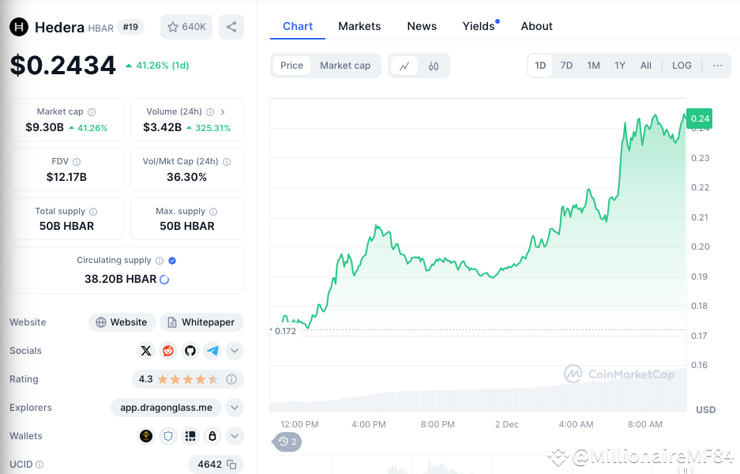Image resolution: width=740 pixels, height=474 pixels.
Task: Add Hedera to watchlist with star button
Action: (186, 27)
